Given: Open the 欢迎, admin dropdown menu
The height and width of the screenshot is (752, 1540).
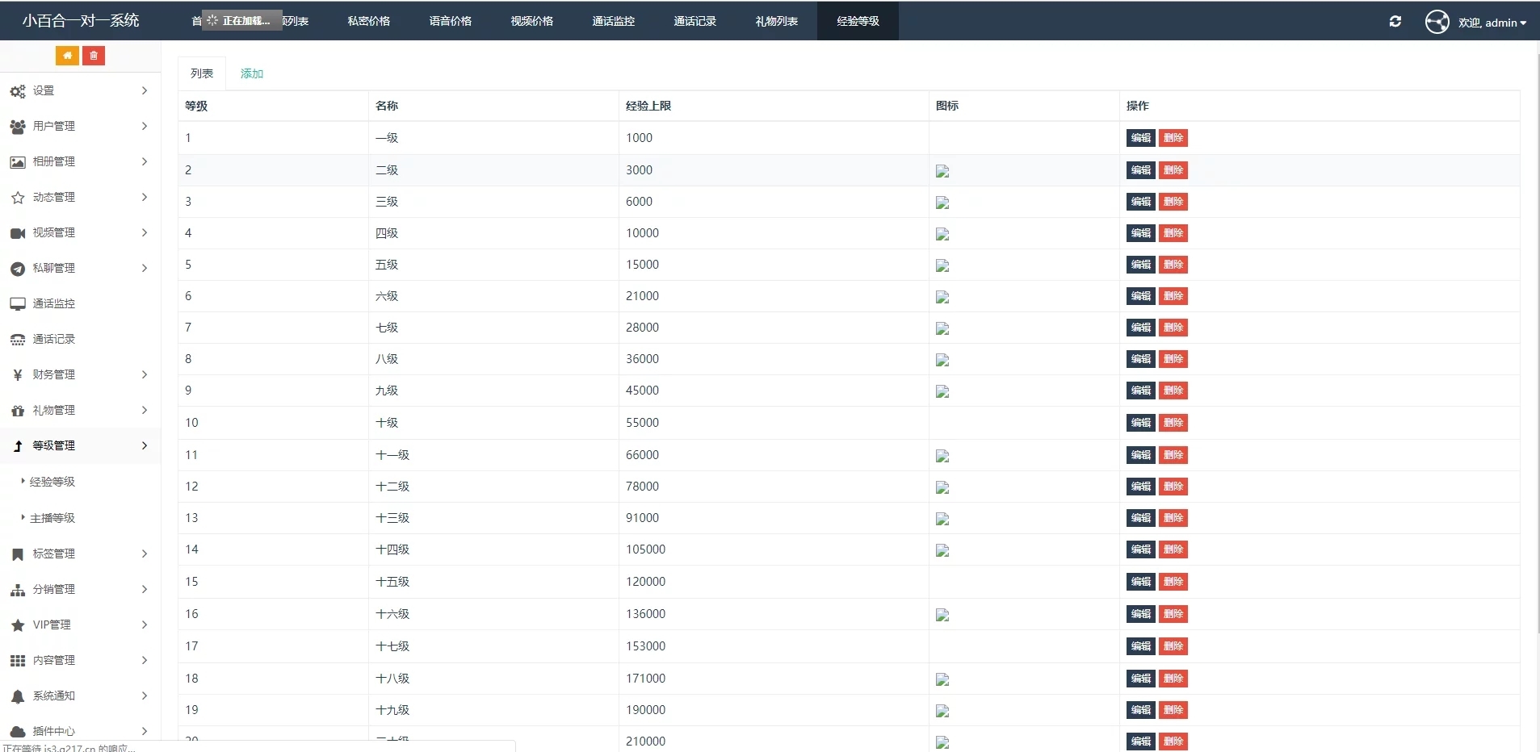Looking at the screenshot, I should 1492,23.
